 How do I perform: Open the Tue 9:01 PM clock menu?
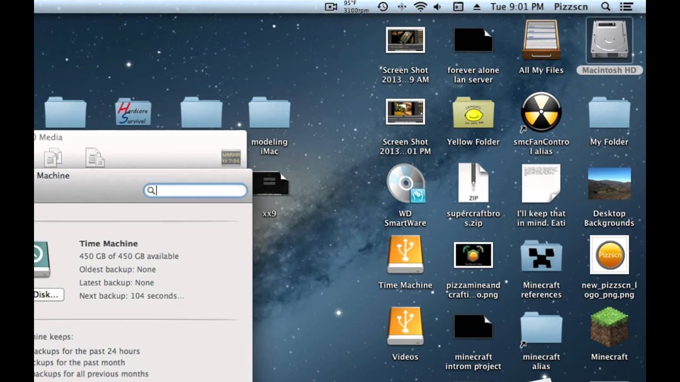click(x=517, y=6)
